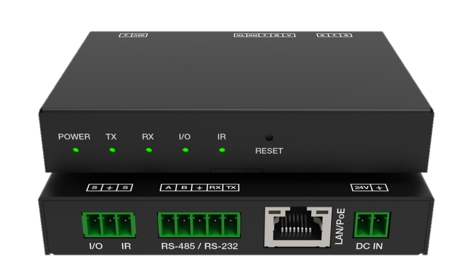This screenshot has width=463, height=276.
Task: Click the IR indicator LED
Action: (221, 150)
